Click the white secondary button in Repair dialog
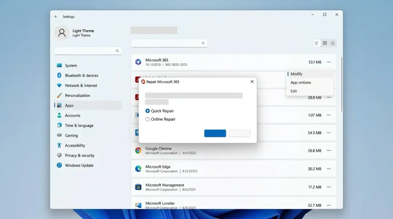The width and height of the screenshot is (393, 219). (x=240, y=133)
